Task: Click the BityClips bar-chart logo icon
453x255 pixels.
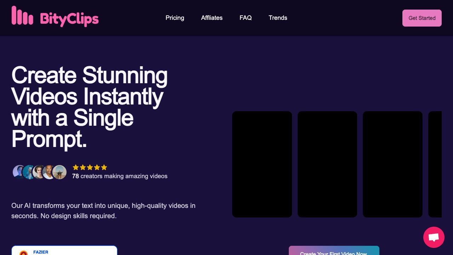Action: tap(22, 16)
